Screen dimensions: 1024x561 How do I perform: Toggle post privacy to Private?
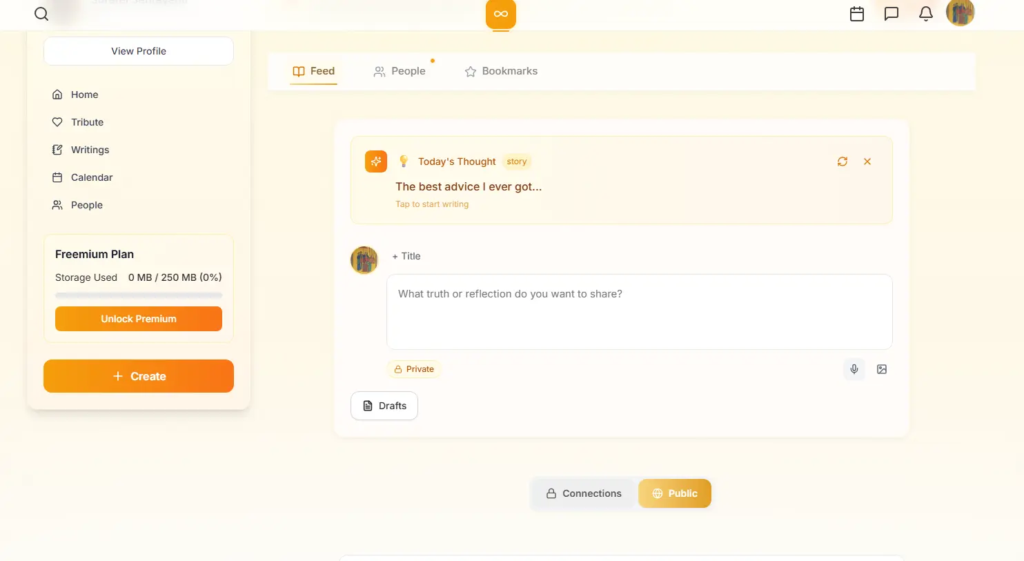coord(414,368)
